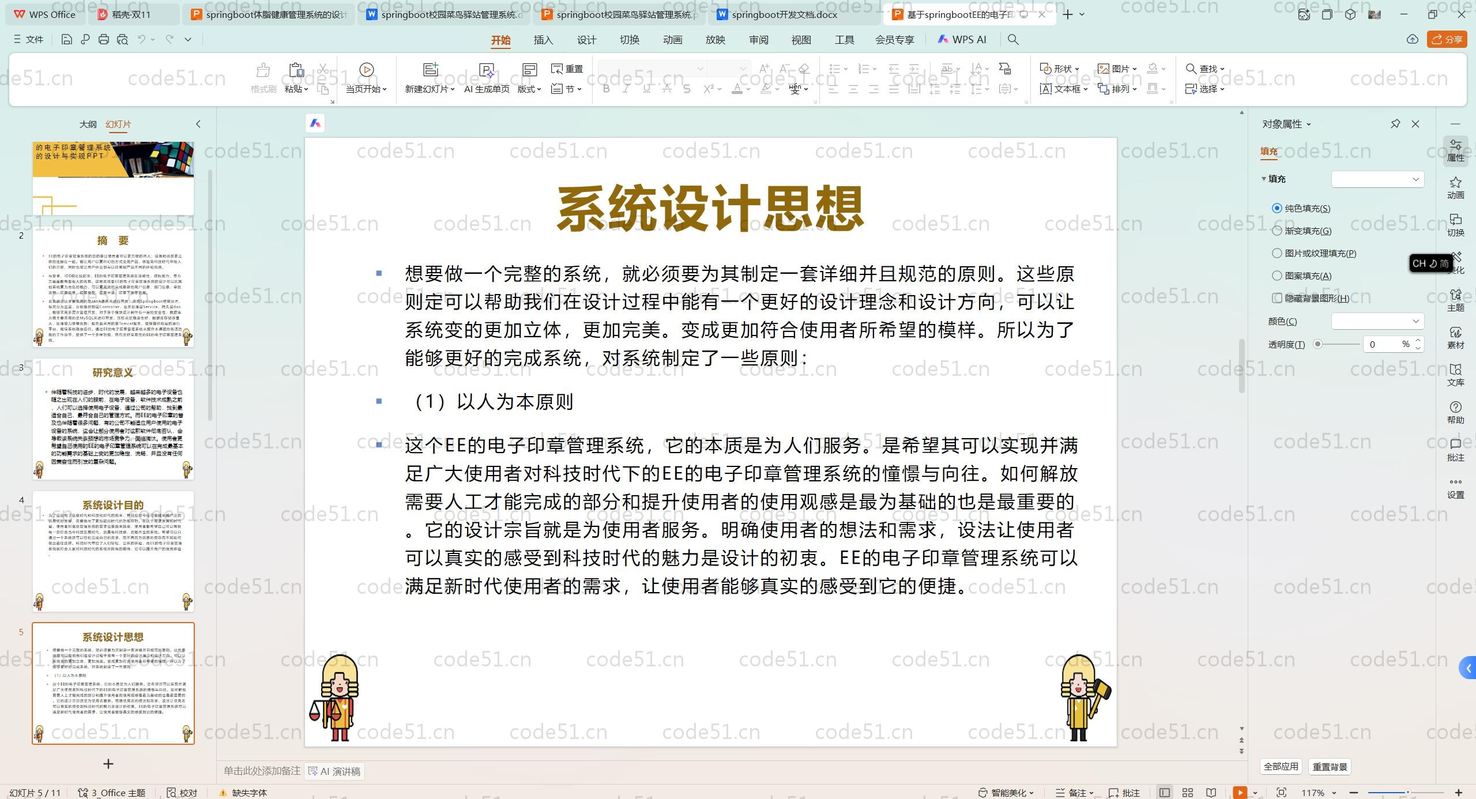Click the Reset Background (重置背景) button
The height and width of the screenshot is (799, 1476).
[1330, 767]
